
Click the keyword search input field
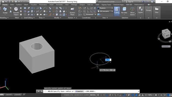click(x=109, y=2)
